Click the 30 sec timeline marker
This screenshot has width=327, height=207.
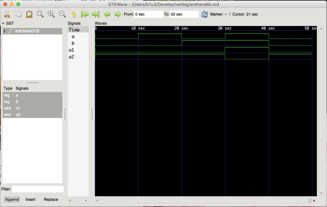tap(224, 28)
